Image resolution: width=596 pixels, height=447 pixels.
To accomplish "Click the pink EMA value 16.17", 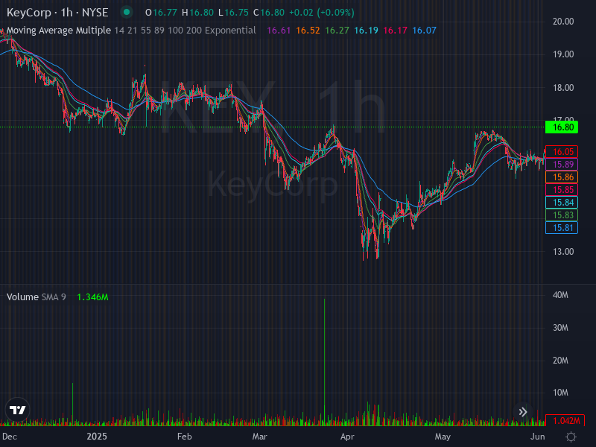I will tap(396, 31).
